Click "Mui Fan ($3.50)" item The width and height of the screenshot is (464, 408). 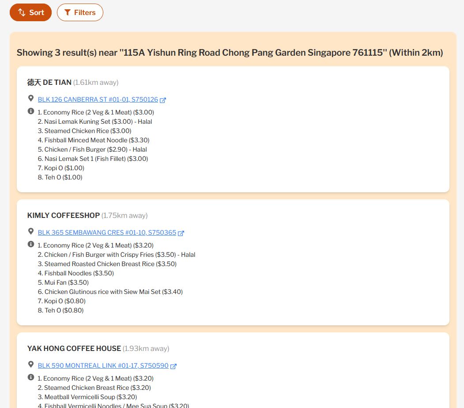[x=63, y=282]
